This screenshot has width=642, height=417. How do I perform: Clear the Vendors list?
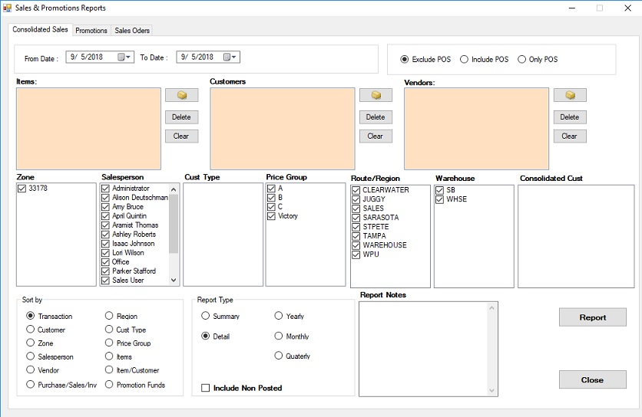[570, 136]
